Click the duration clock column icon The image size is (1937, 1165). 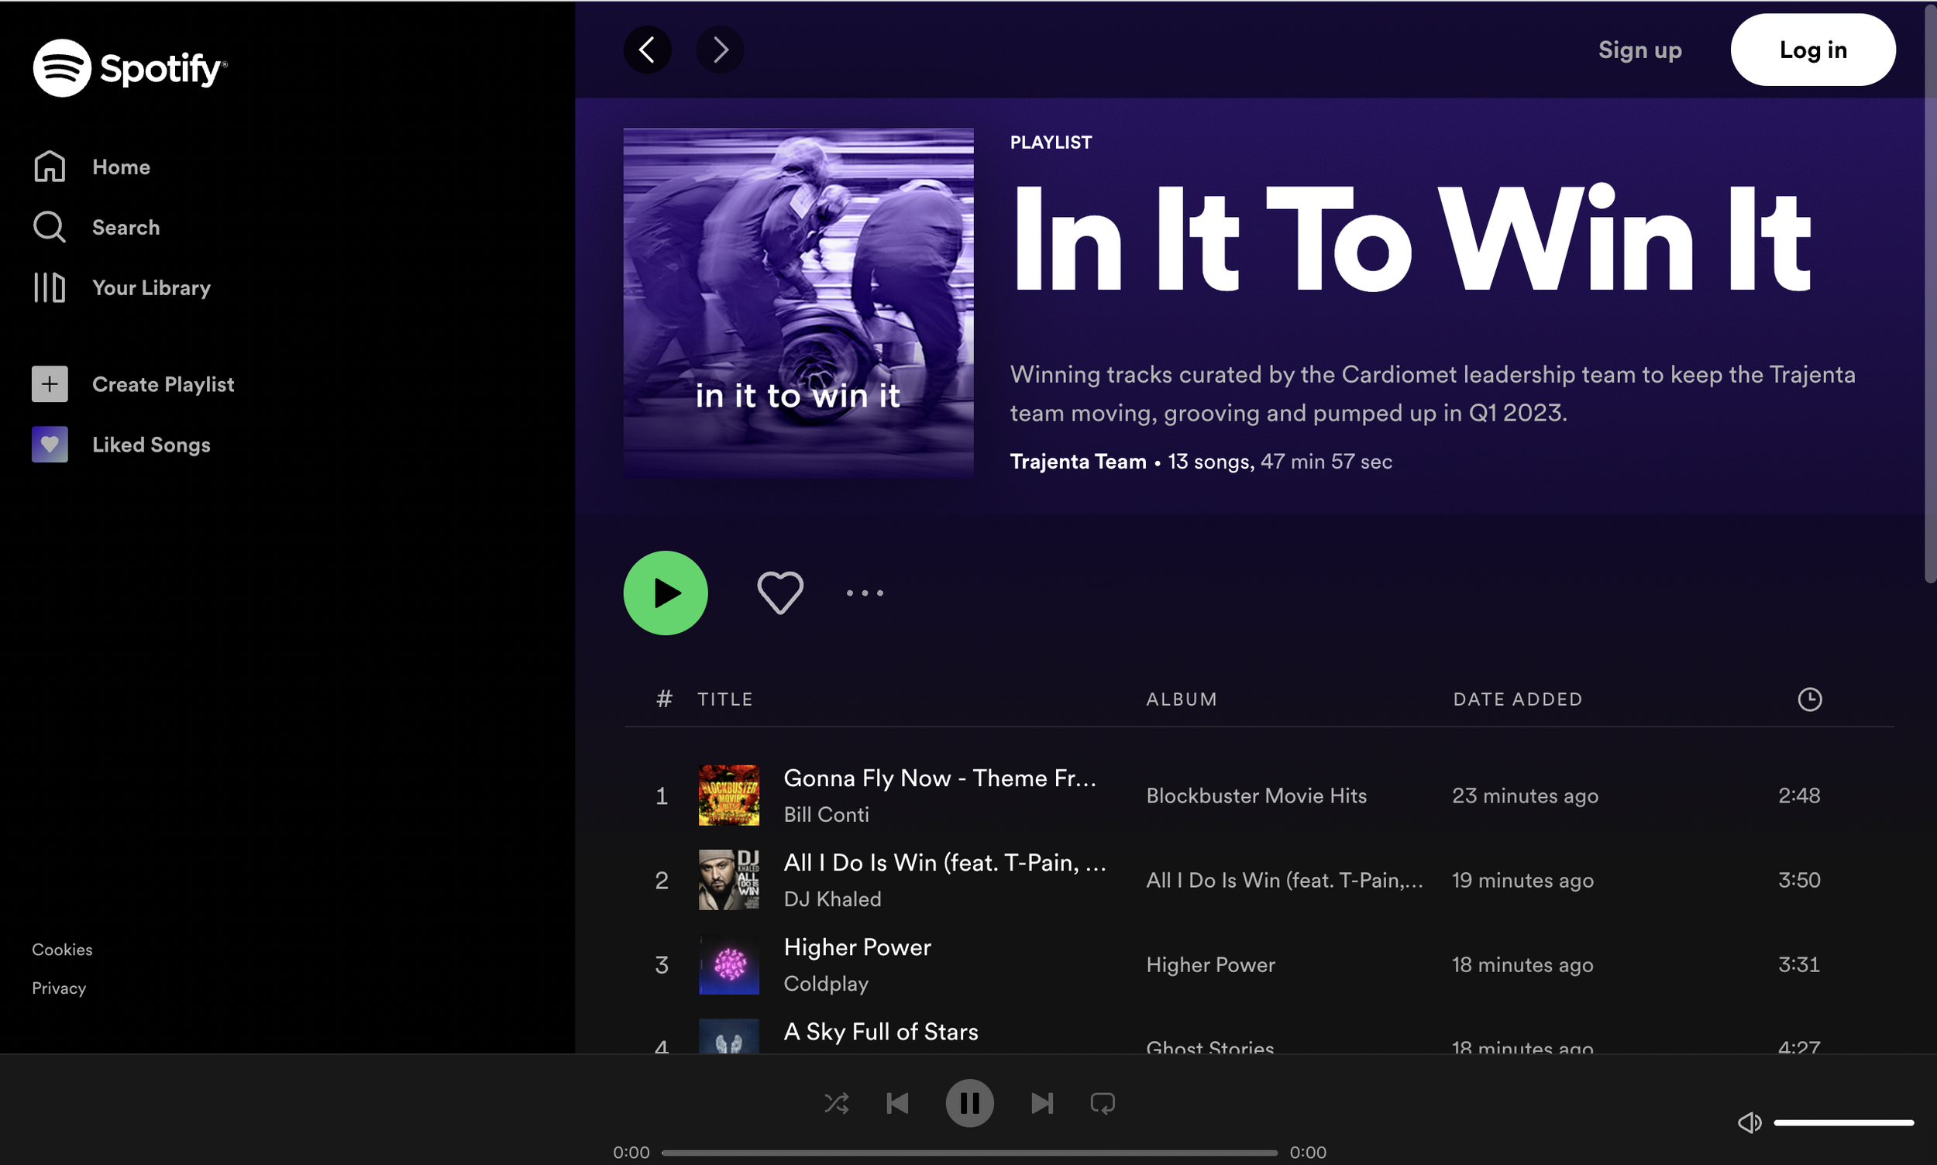point(1810,699)
